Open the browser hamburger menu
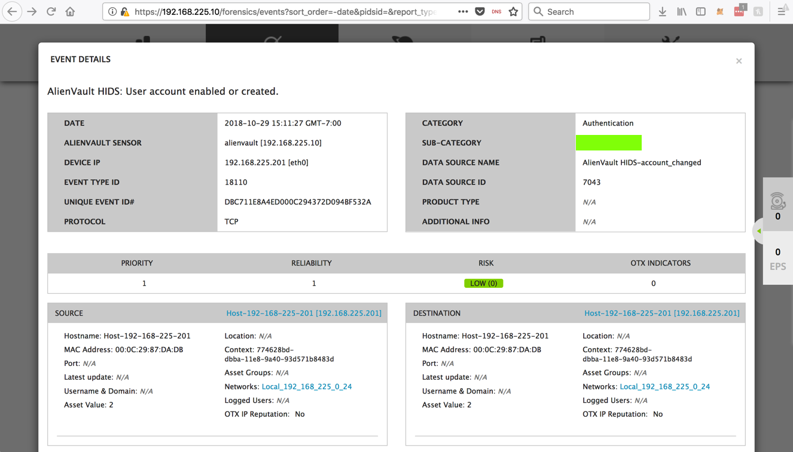The image size is (793, 452). tap(782, 11)
